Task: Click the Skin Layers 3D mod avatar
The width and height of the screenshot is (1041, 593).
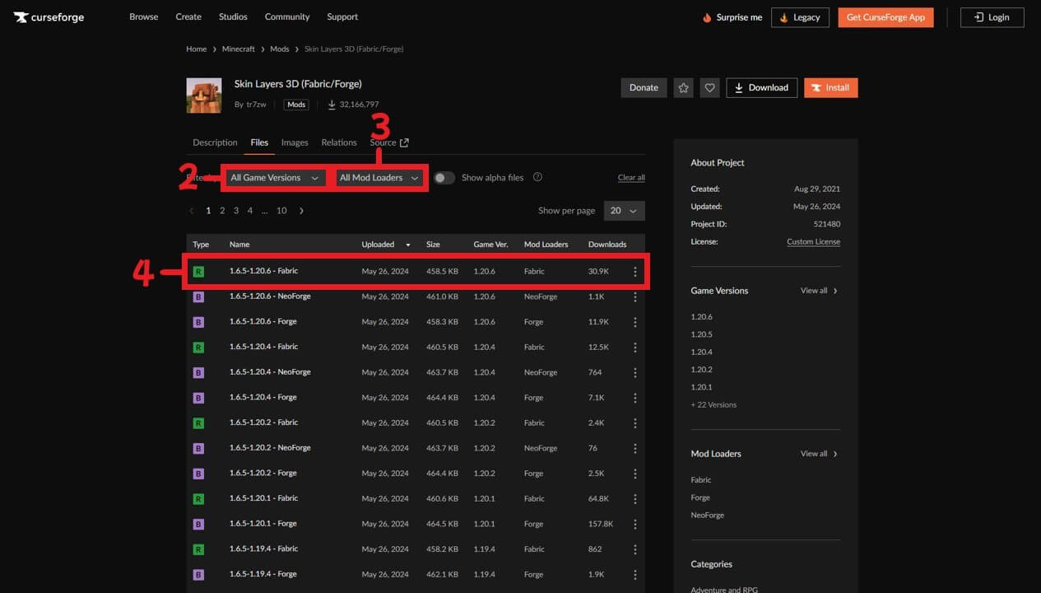Action: click(204, 96)
